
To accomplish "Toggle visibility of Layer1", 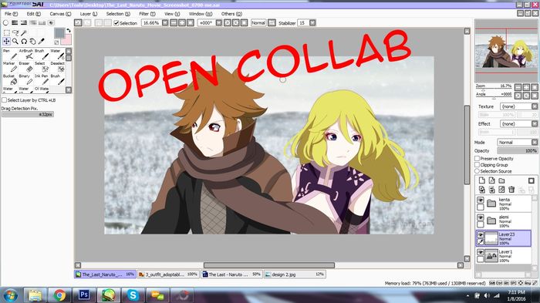I will click(x=481, y=252).
